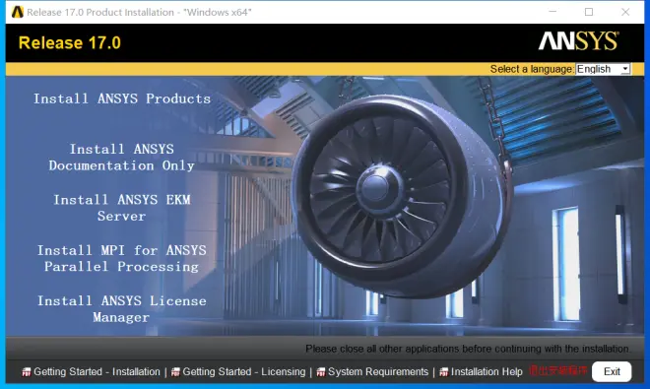This screenshot has height=389, width=650.
Task: Open Getting Started - Licensing text link
Action: (x=244, y=372)
